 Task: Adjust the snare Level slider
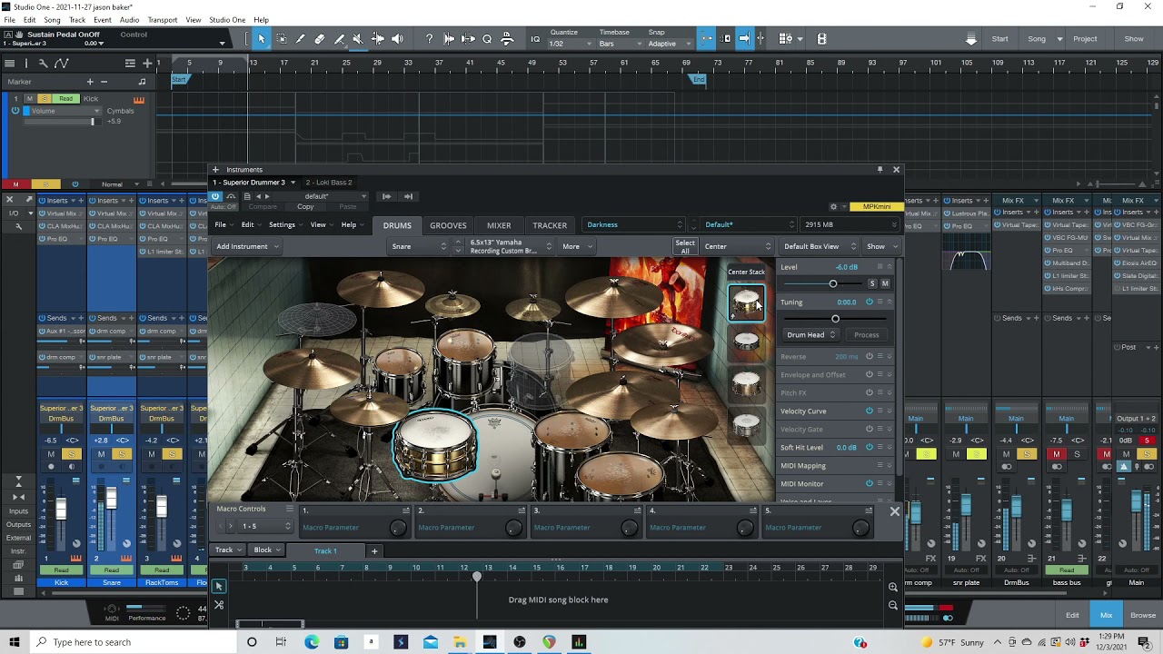[832, 283]
